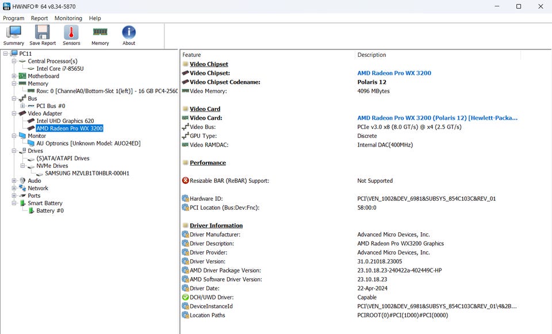Click the Network icon in device tree
The height and width of the screenshot is (334, 552).
[22, 188]
